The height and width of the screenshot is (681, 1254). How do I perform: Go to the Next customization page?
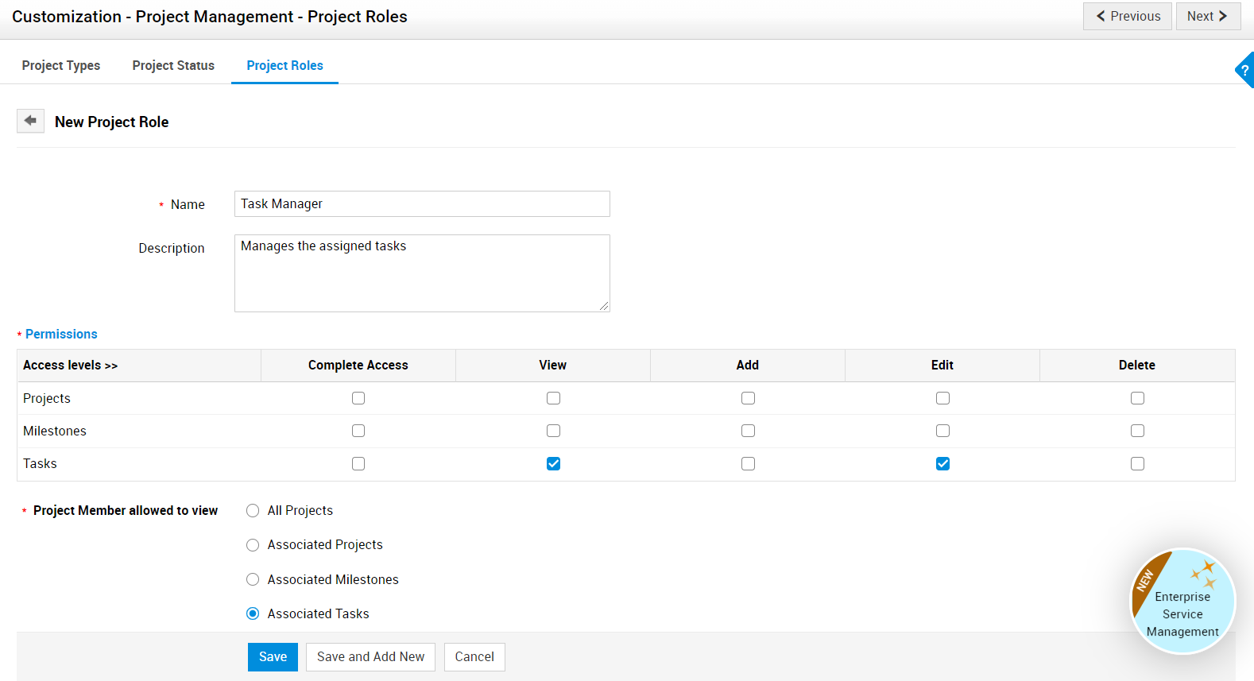pyautogui.click(x=1207, y=16)
